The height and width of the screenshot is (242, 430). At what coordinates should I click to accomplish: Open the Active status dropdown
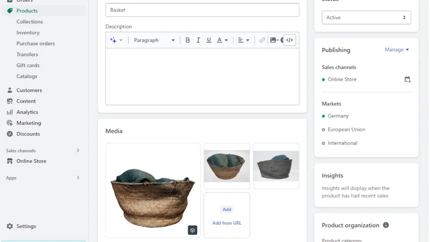[x=367, y=18]
